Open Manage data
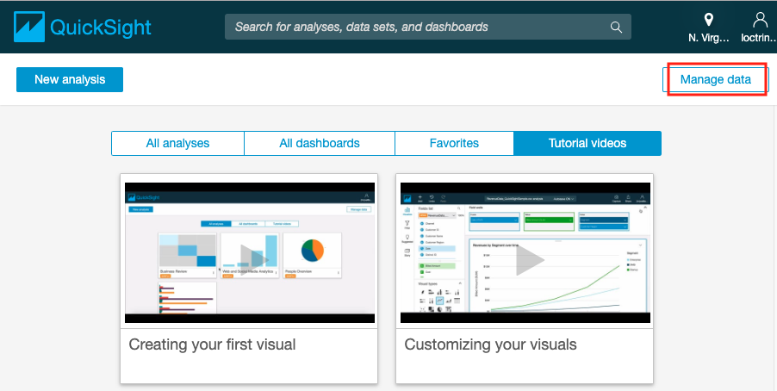Viewport: 777px width, 391px height. pos(715,80)
